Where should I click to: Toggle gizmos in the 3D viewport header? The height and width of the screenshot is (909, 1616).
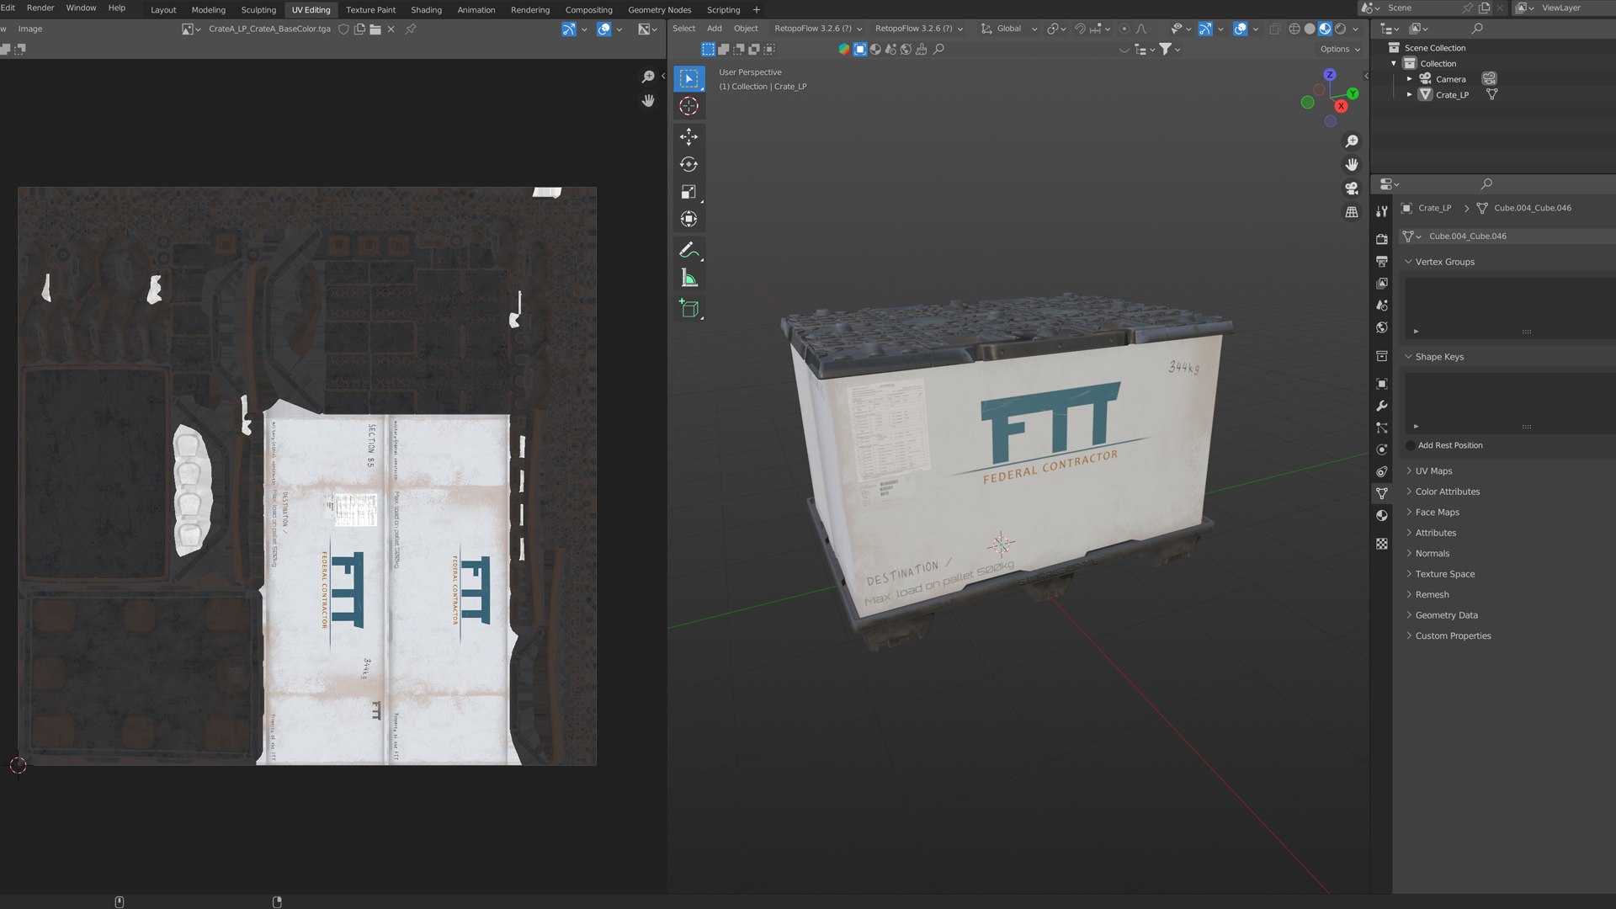1205,29
